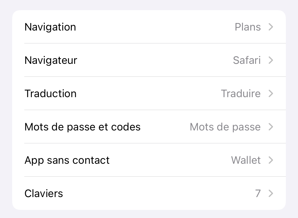Expand the chevron next to Traduire
The width and height of the screenshot is (298, 218).
click(271, 93)
